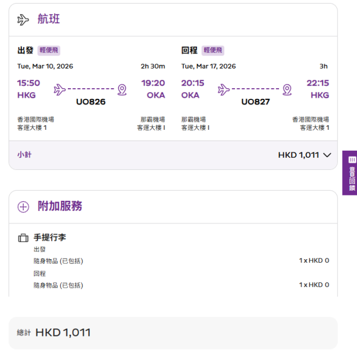Viewport: 357px width, 358px height.
Task: Click OKA destination code of outbound flight
Action: pyautogui.click(x=156, y=95)
